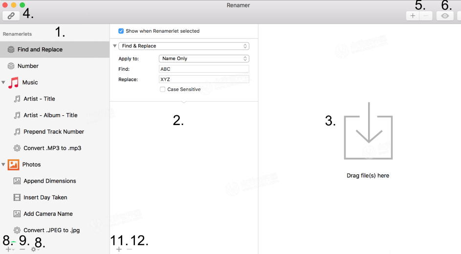Click the Insert Day Taken film icon

pyautogui.click(x=17, y=197)
